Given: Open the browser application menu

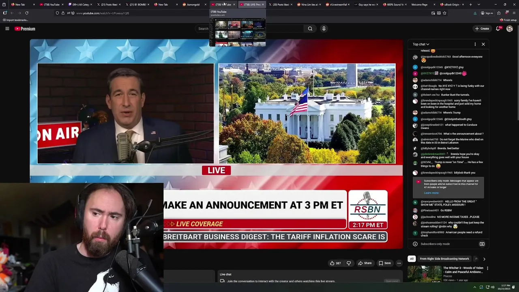Looking at the screenshot, I should [514, 13].
